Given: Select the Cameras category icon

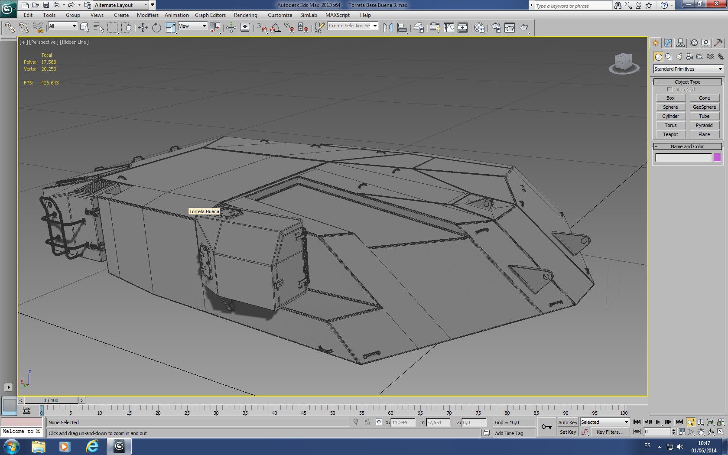Looking at the screenshot, I should pyautogui.click(x=689, y=57).
